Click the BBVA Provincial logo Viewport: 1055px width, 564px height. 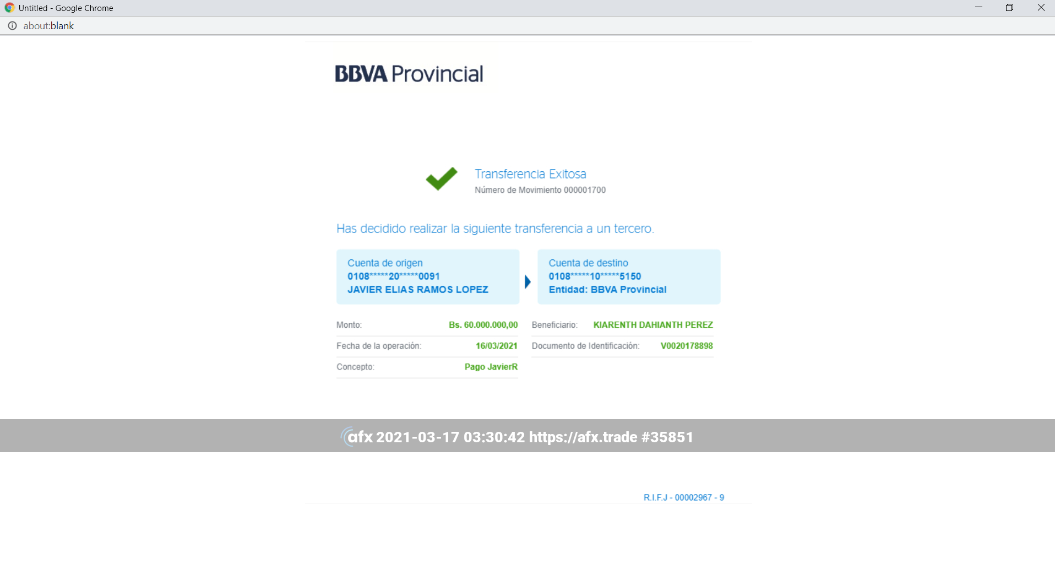[x=409, y=74]
